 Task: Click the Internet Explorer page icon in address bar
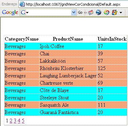tap(22, 4)
